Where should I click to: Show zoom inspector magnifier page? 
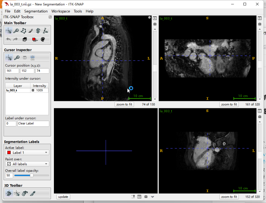click(x=17, y=58)
